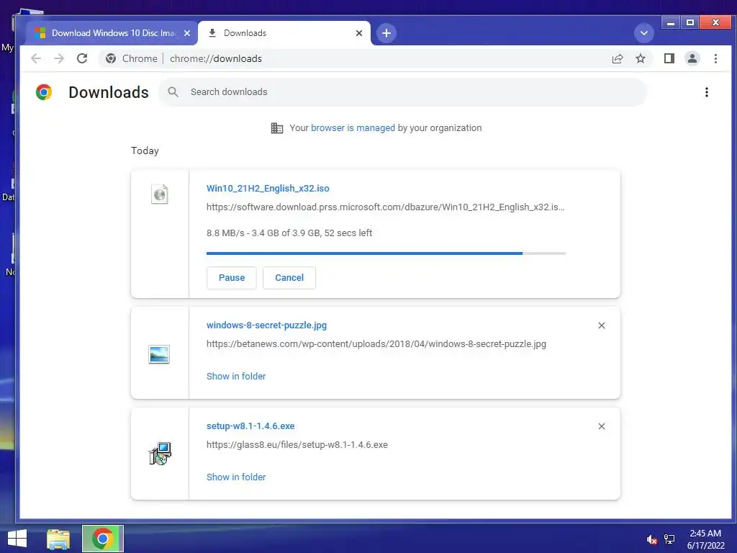Go back using the browser back arrow
Screen dimensions: 737x553
(36, 58)
